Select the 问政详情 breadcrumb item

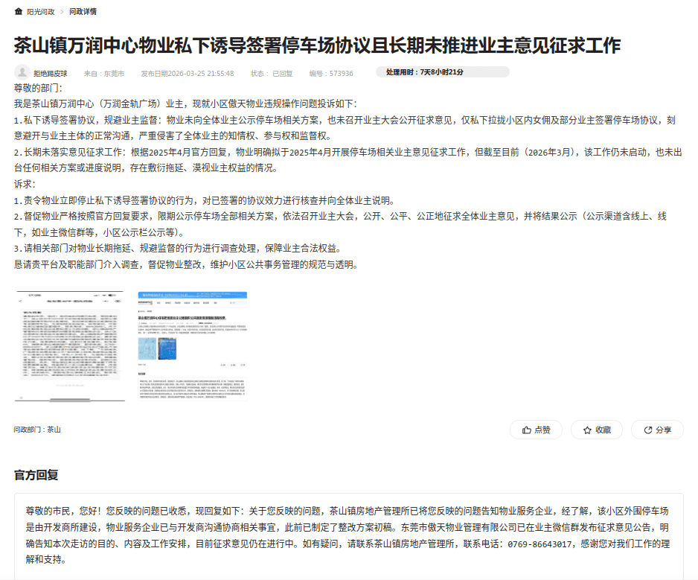[x=83, y=12]
